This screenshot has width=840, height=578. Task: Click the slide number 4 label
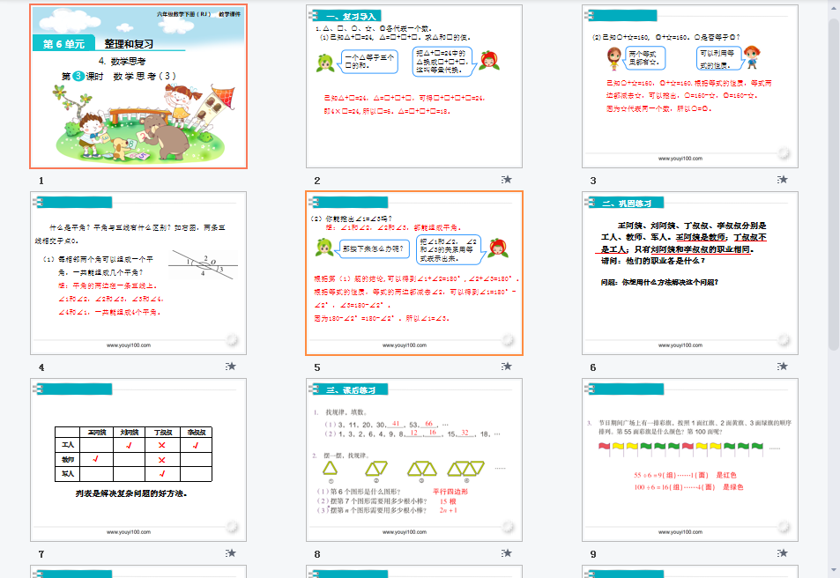41,367
